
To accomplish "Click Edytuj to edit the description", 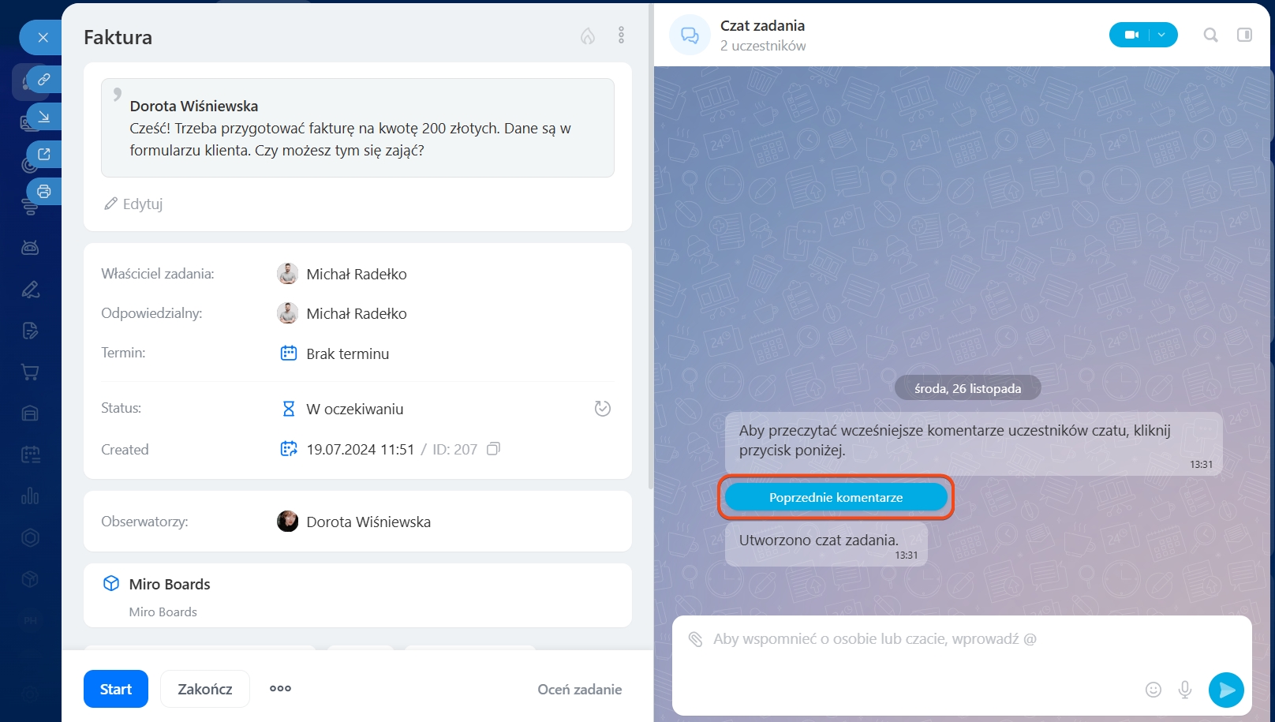I will coord(134,204).
